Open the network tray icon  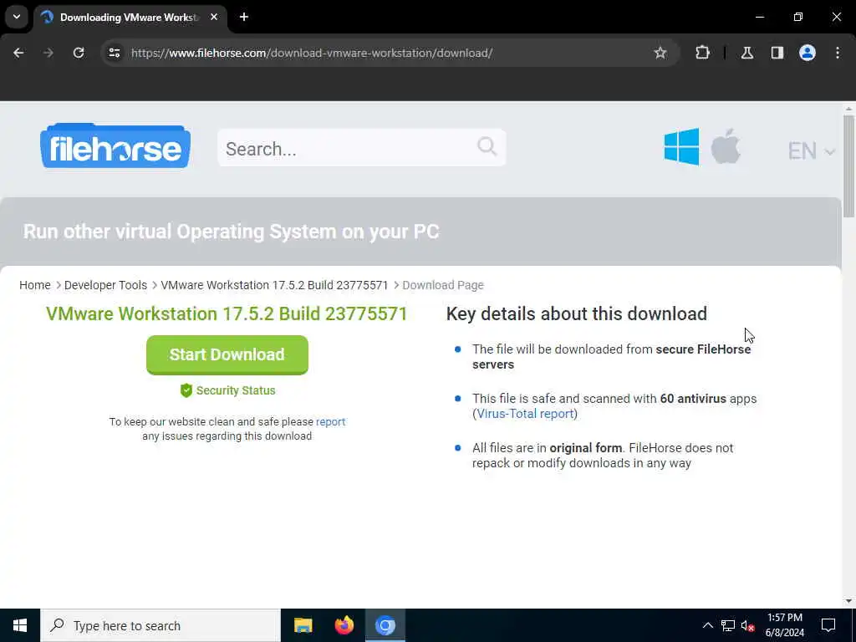pyautogui.click(x=728, y=625)
